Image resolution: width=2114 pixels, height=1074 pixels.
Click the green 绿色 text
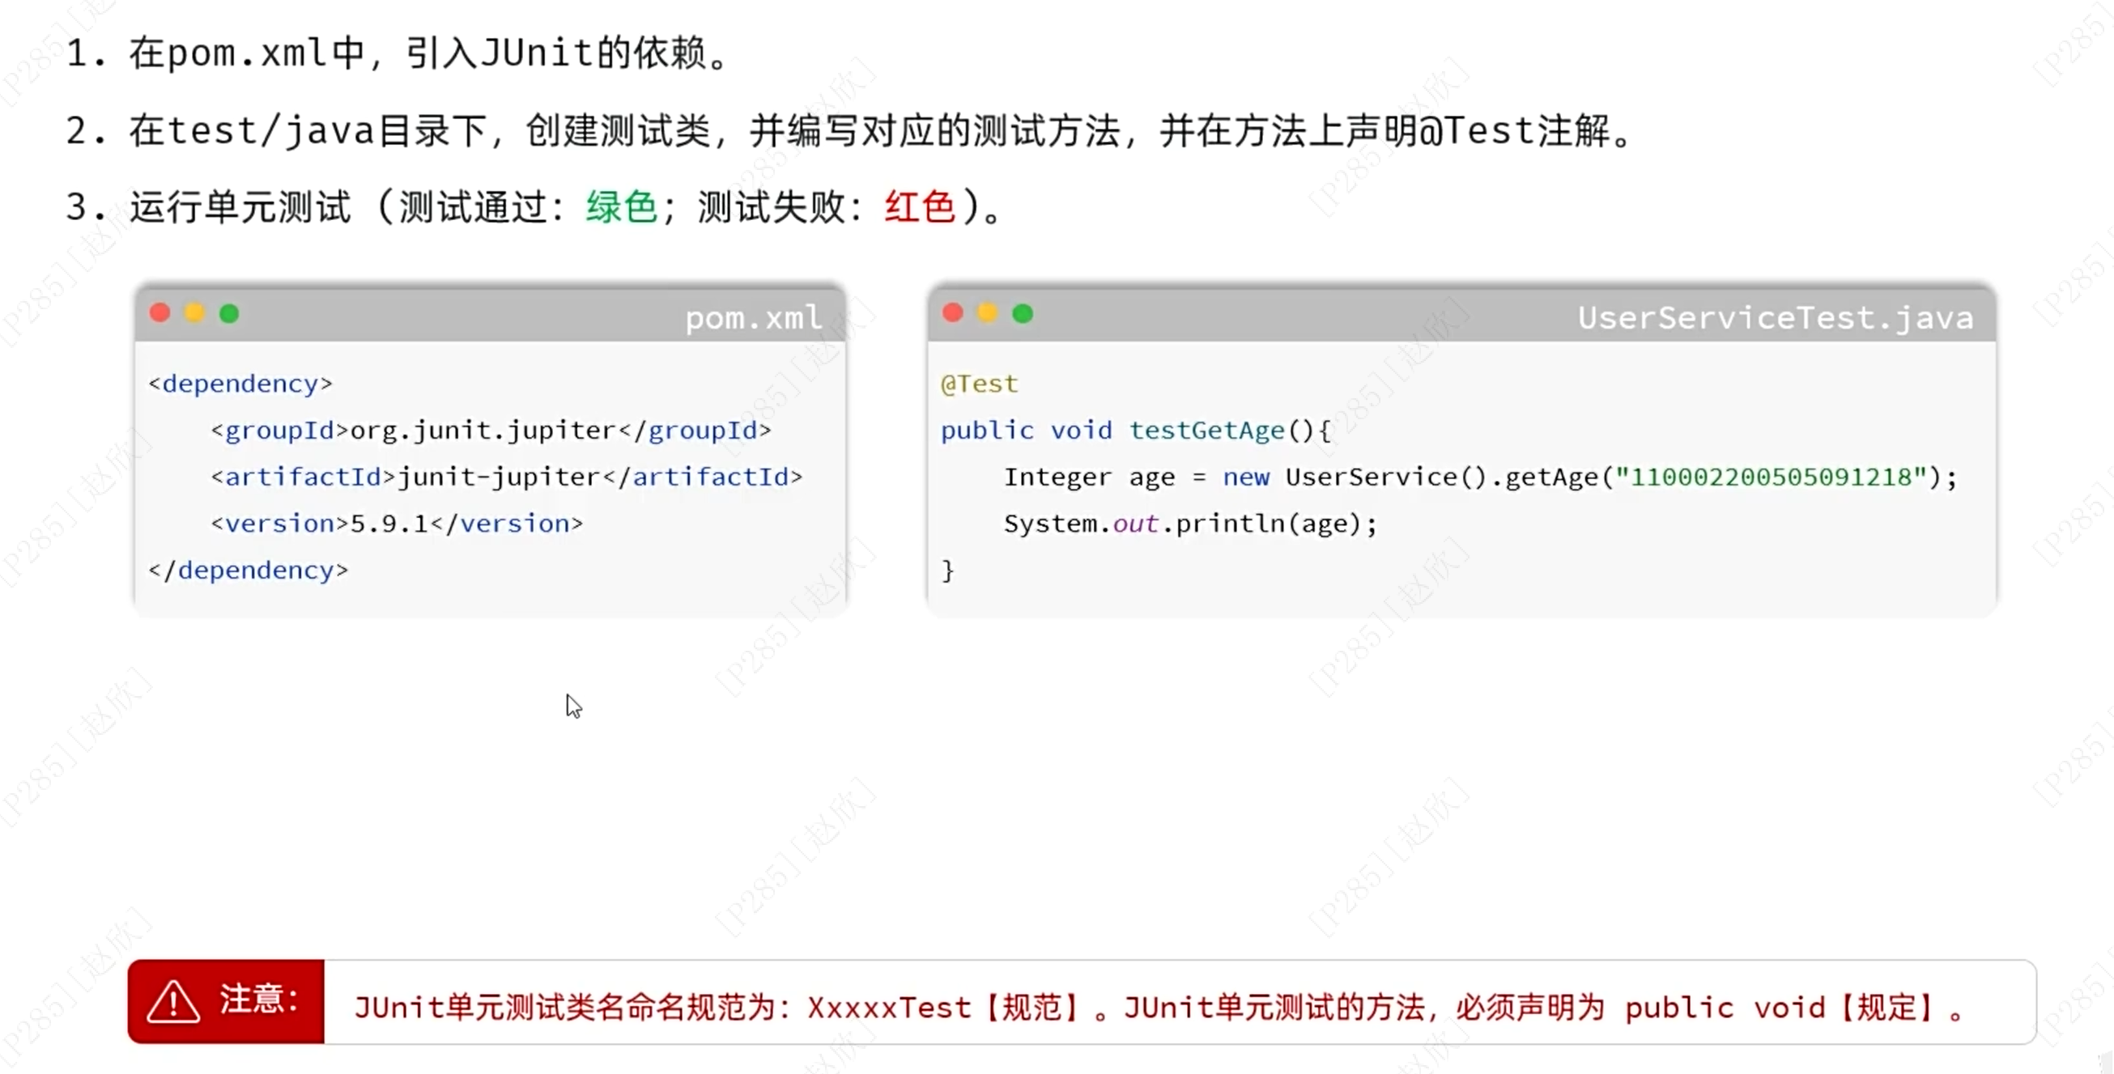(x=621, y=206)
